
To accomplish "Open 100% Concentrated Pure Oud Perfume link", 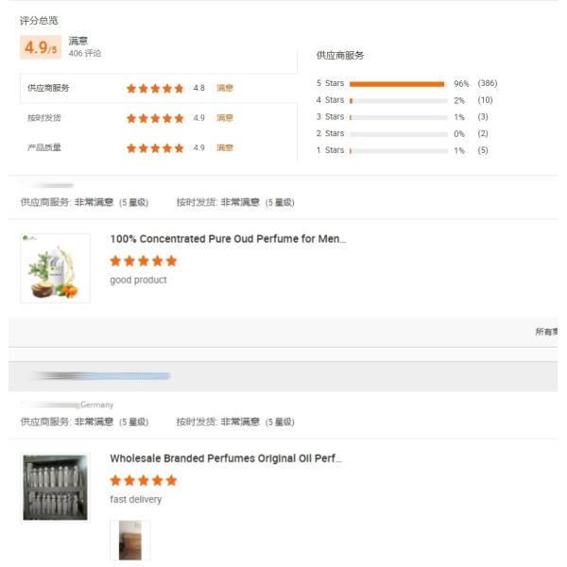I will tap(228, 239).
